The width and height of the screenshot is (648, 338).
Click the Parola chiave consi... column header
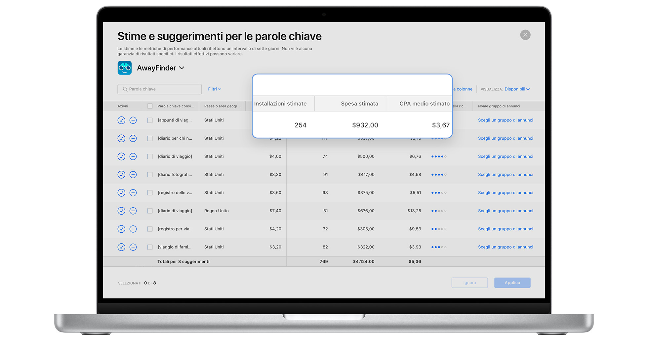[x=176, y=106]
